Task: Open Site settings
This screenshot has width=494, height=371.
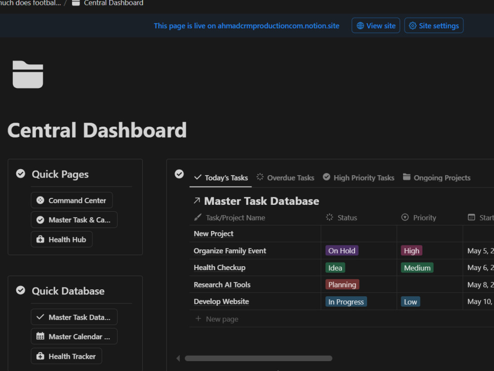Action: [434, 26]
